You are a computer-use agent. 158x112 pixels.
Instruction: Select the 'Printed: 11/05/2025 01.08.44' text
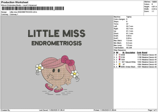pos(105,110)
